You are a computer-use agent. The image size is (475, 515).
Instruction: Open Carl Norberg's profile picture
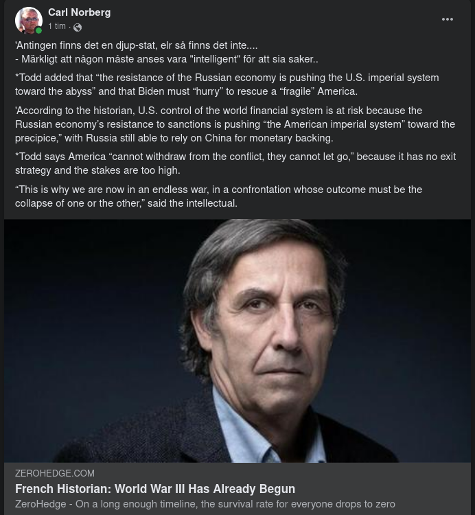[28, 21]
